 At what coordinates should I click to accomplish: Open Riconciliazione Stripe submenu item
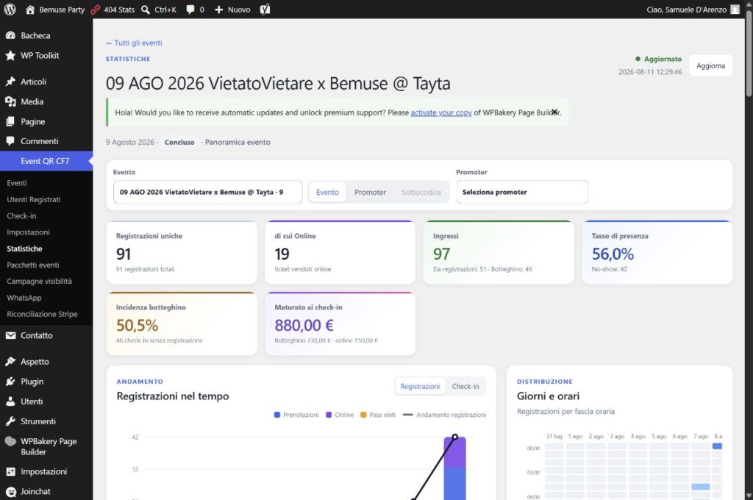tap(42, 314)
